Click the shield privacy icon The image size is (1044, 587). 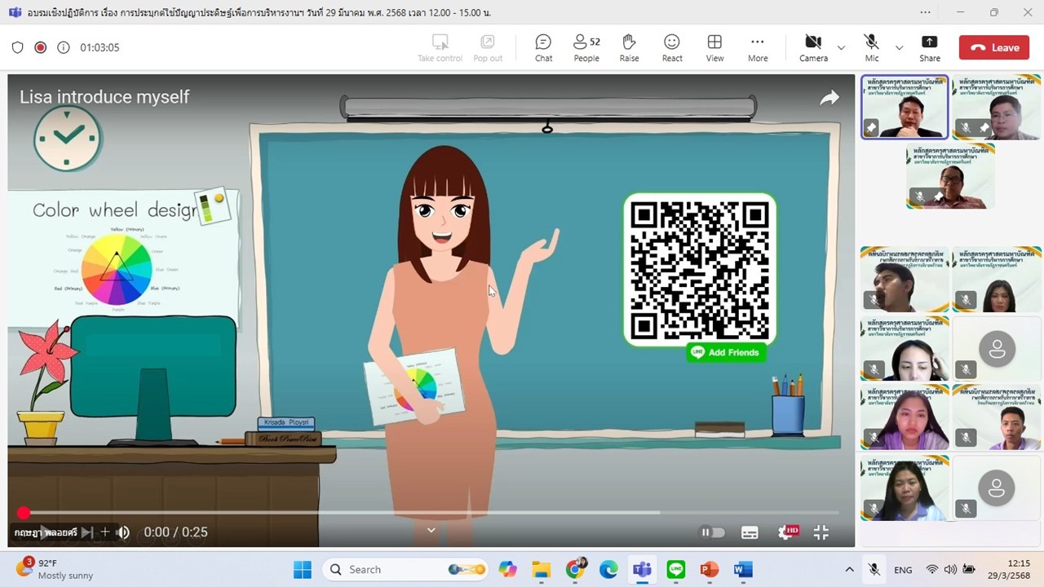coord(17,47)
